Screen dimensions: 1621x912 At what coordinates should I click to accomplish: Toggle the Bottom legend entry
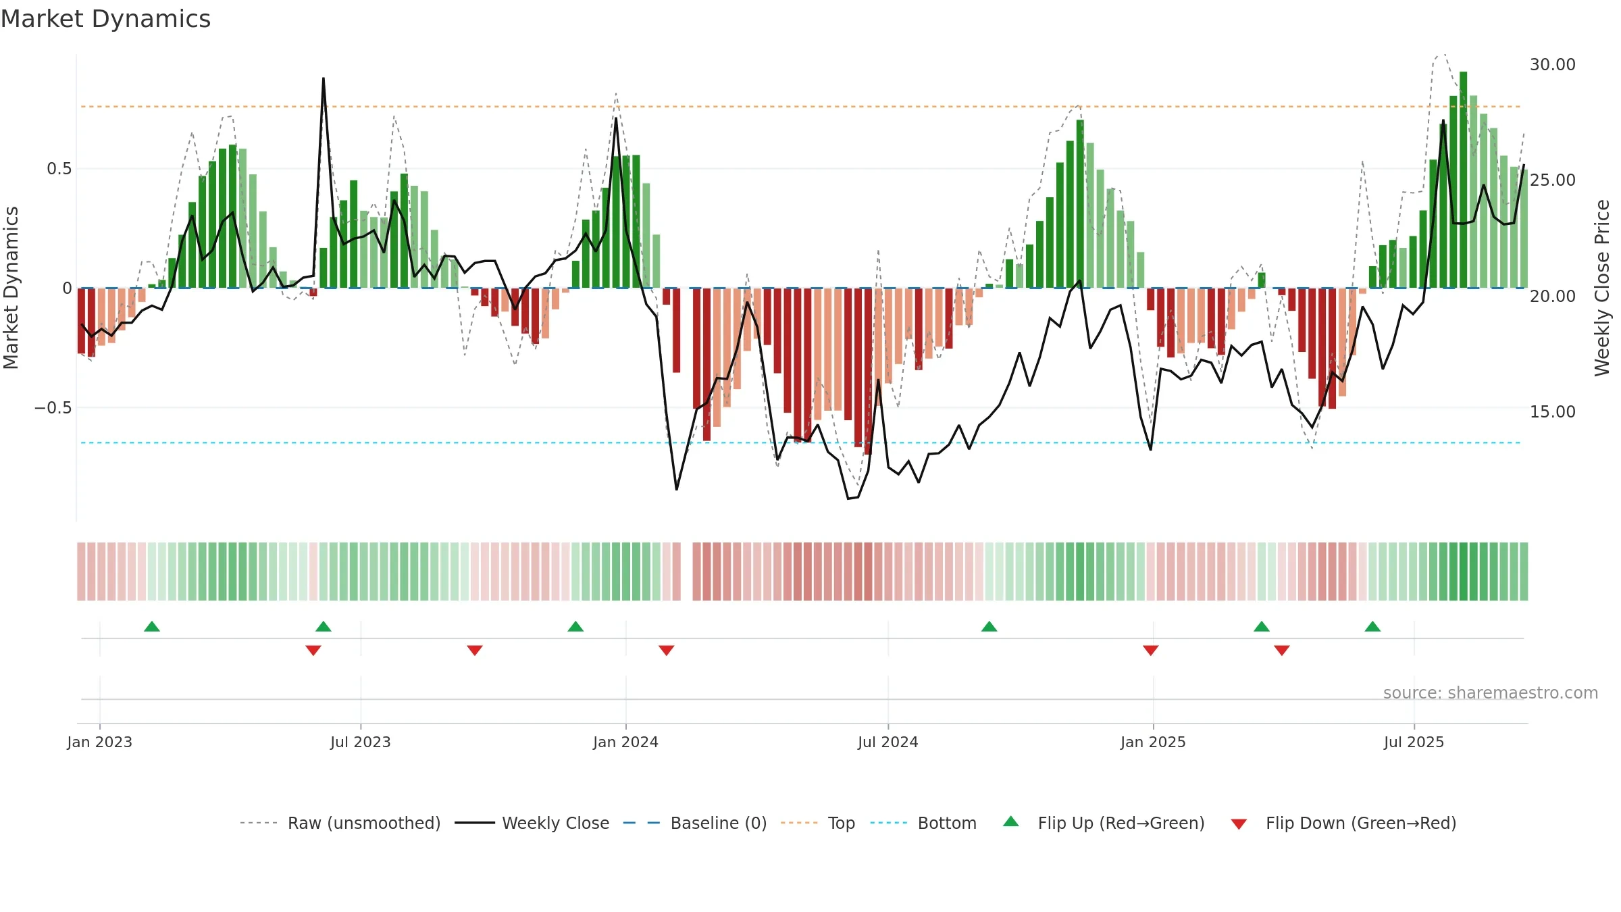924,823
